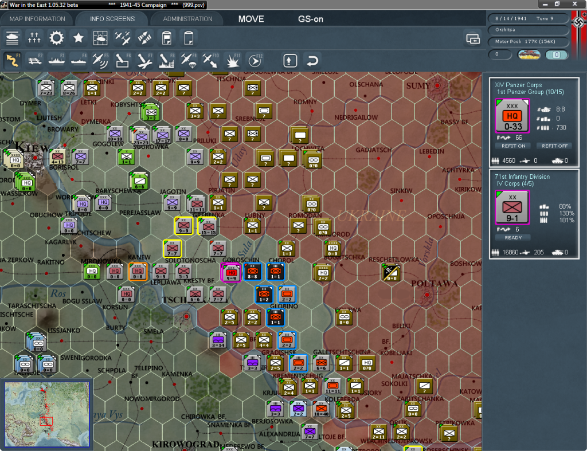Click the up-arrow box toolbar icon
The width and height of the screenshot is (587, 451).
coord(290,61)
